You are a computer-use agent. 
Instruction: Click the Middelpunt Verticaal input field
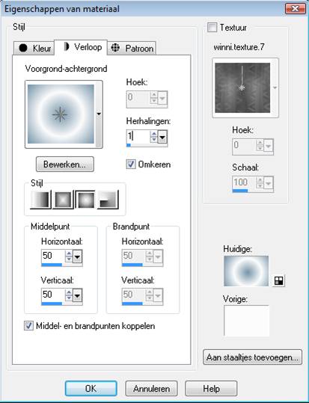[x=52, y=295]
